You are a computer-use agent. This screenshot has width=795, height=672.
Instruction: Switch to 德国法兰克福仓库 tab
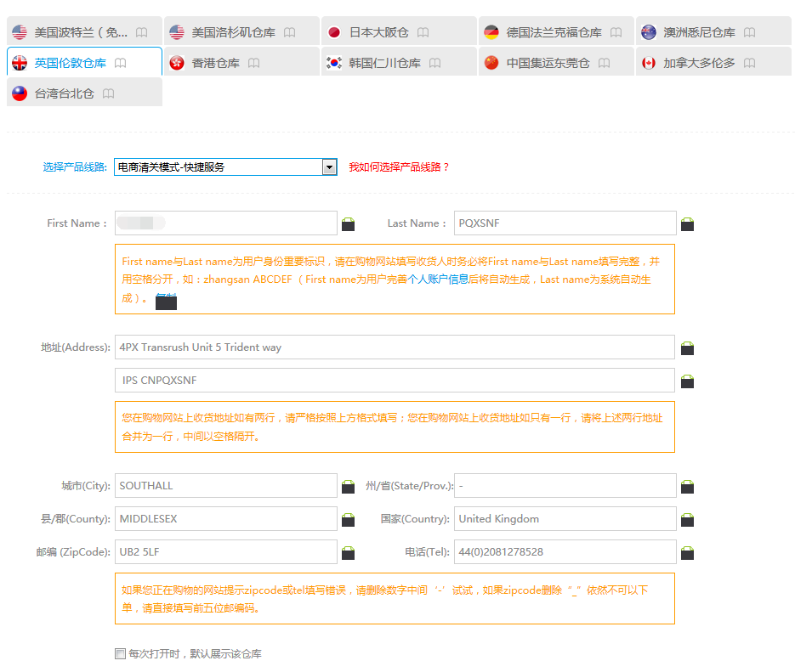(x=553, y=32)
